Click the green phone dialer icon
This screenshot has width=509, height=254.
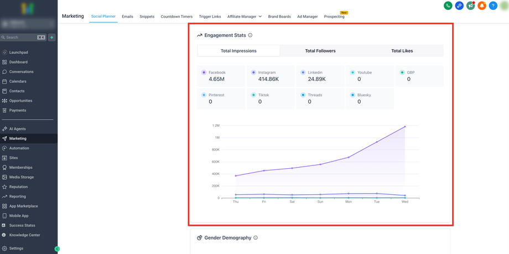(448, 6)
